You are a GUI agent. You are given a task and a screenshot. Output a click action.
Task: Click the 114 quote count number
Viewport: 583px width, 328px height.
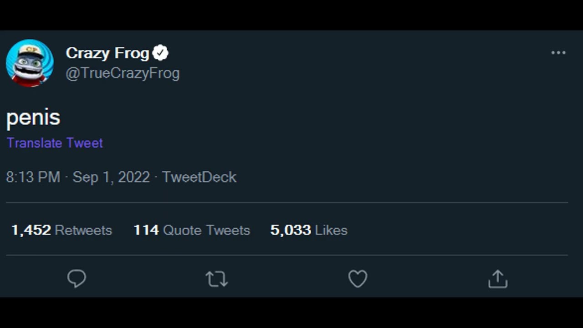coord(146,230)
